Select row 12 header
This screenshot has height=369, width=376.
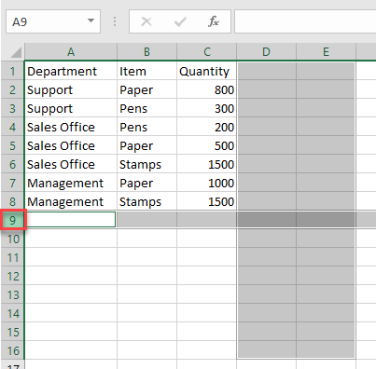(13, 276)
